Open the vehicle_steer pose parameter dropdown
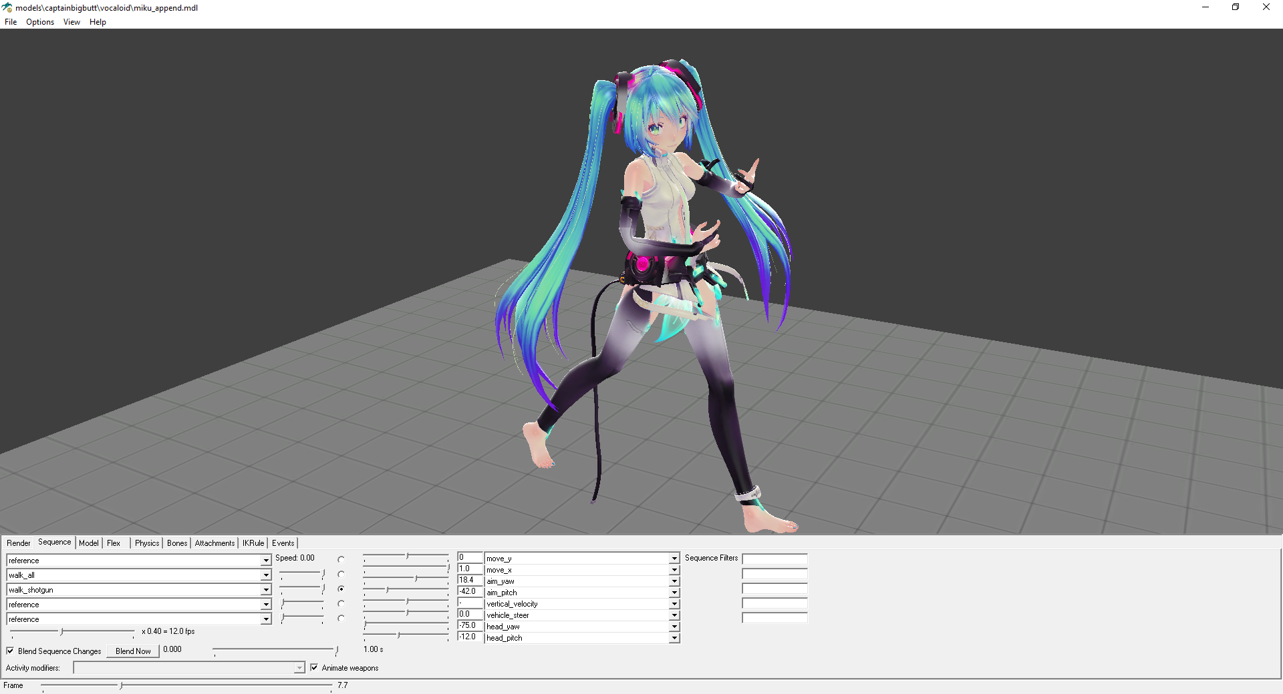 [674, 615]
